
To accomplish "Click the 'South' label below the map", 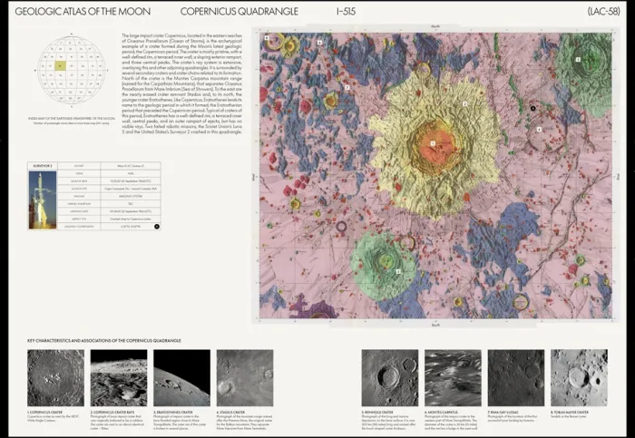I will [x=435, y=325].
